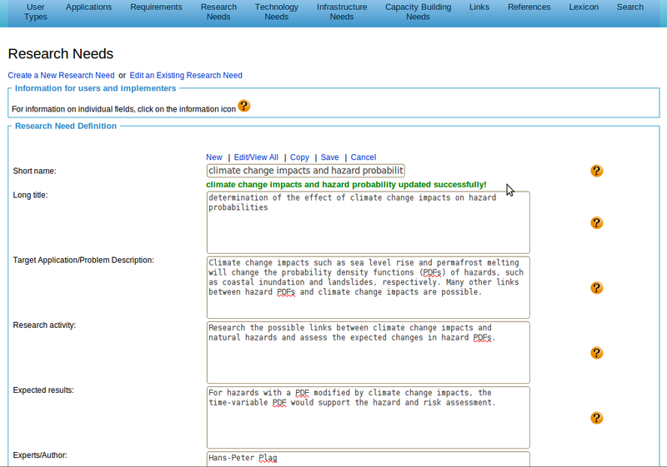
Task: Click Create a New Research Need link
Action: click(x=61, y=76)
